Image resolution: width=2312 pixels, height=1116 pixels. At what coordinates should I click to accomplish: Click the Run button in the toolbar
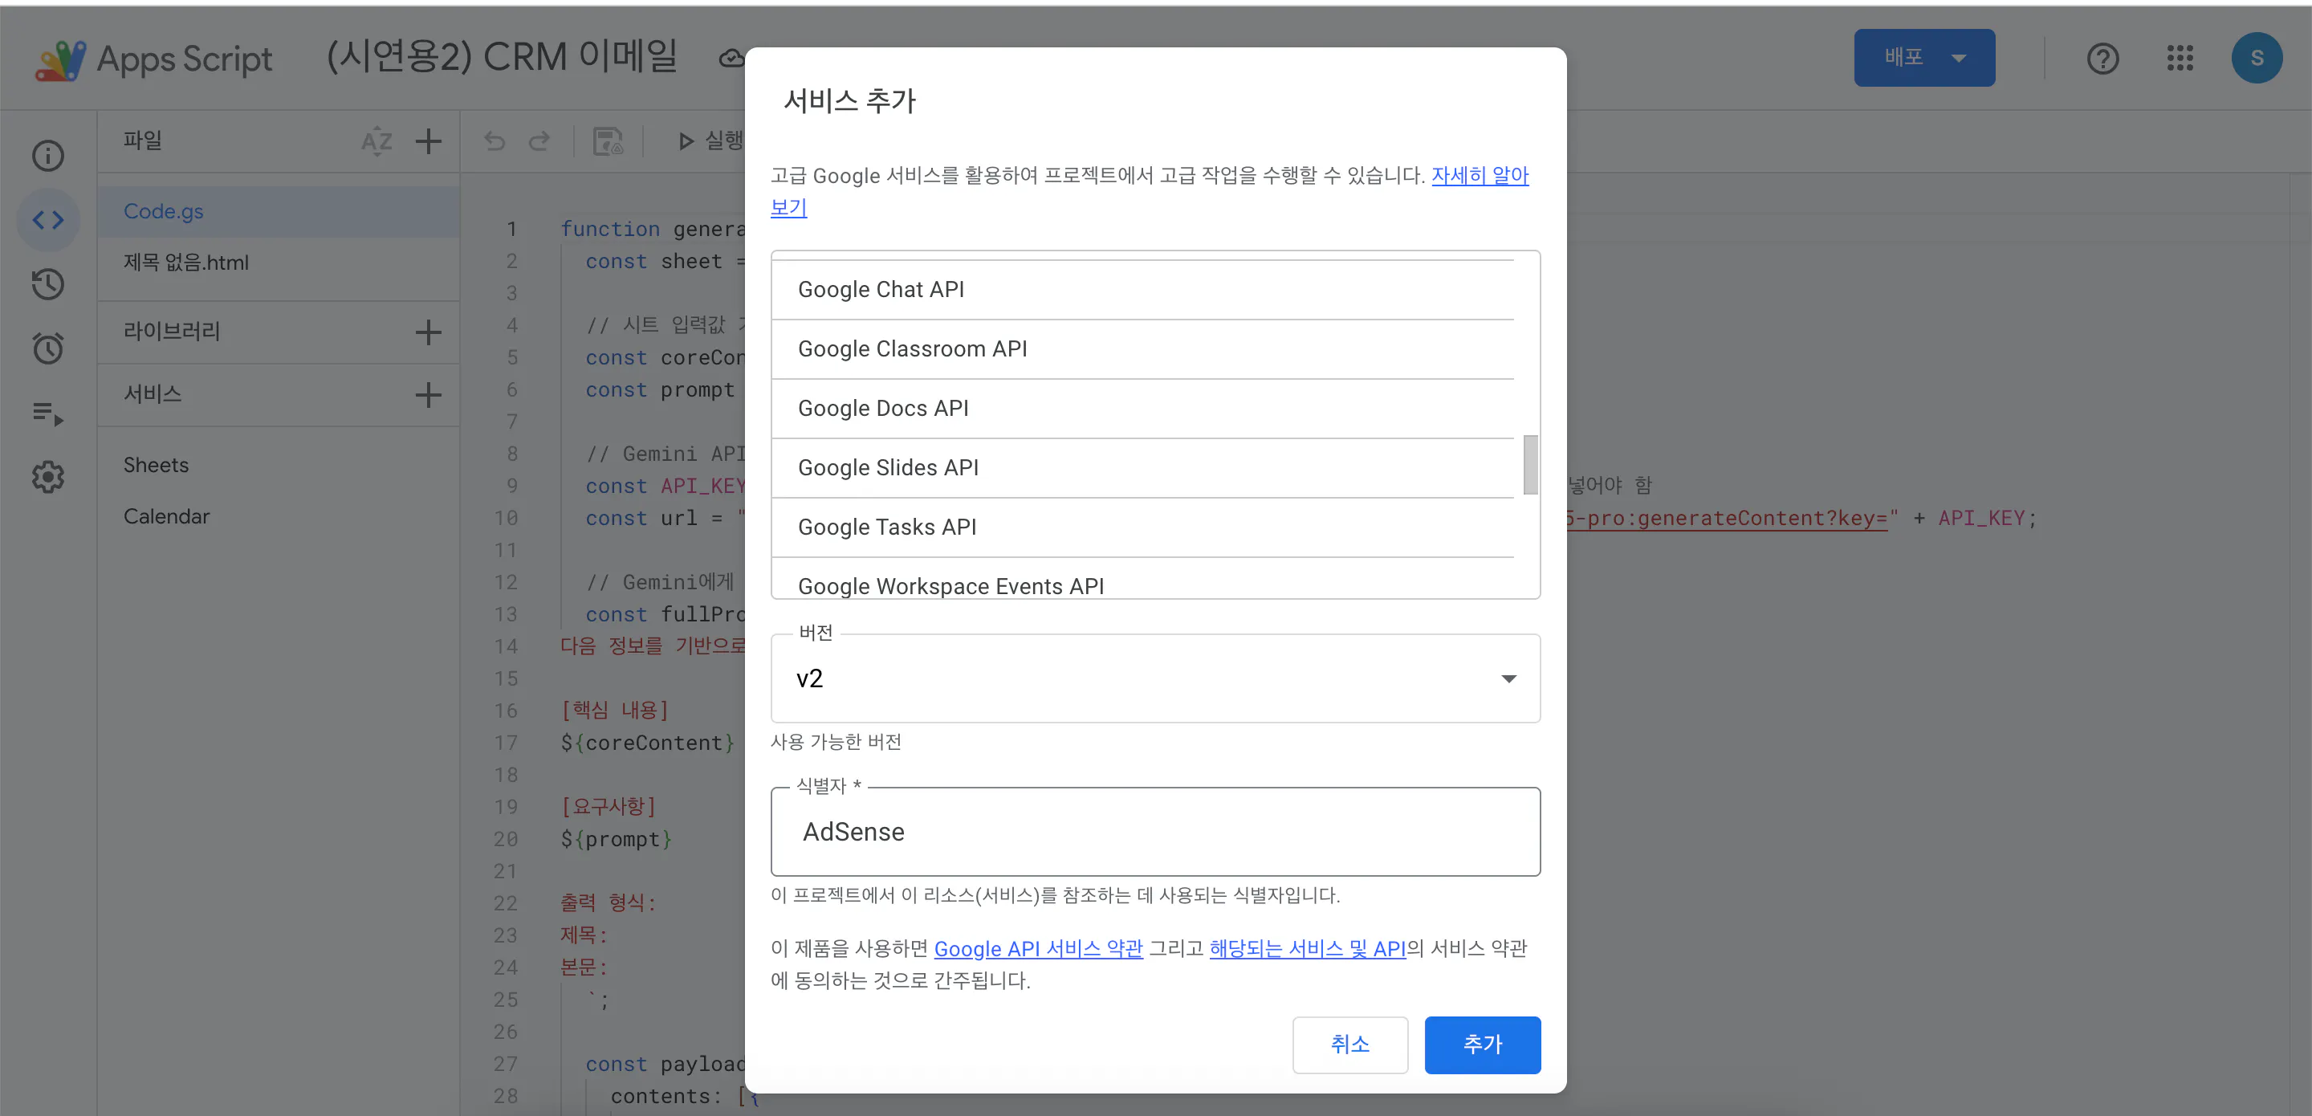pos(709,141)
